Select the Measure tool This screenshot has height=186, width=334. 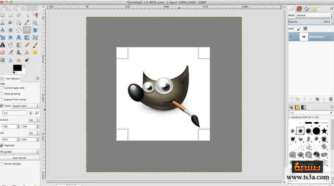pyautogui.click(x=2, y=30)
